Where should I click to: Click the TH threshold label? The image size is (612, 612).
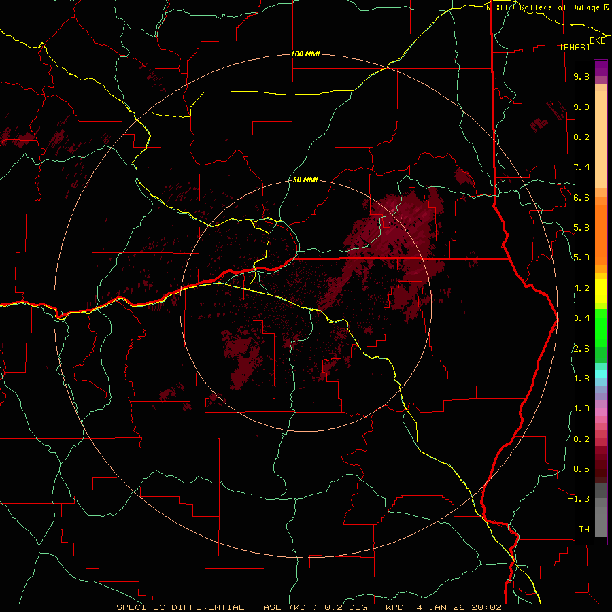tap(584, 530)
